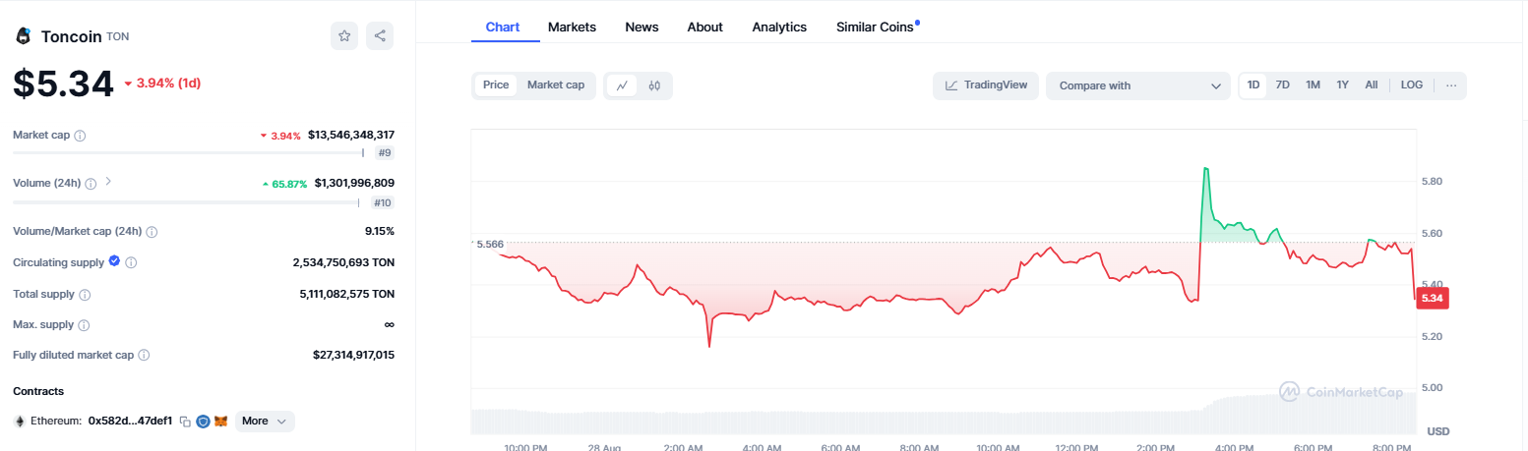Switch to the News tab
1528x451 pixels.
(x=642, y=27)
